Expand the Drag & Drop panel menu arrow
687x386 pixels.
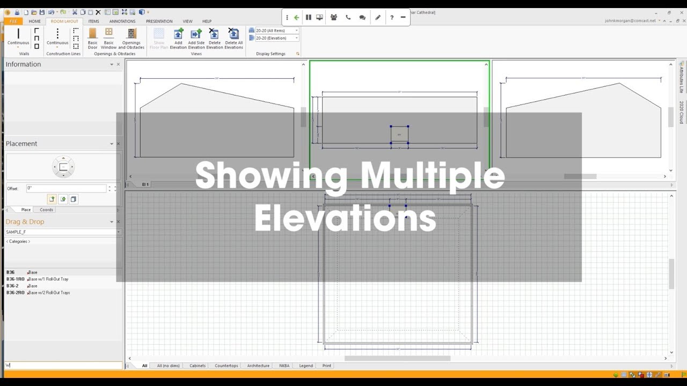pyautogui.click(x=112, y=221)
